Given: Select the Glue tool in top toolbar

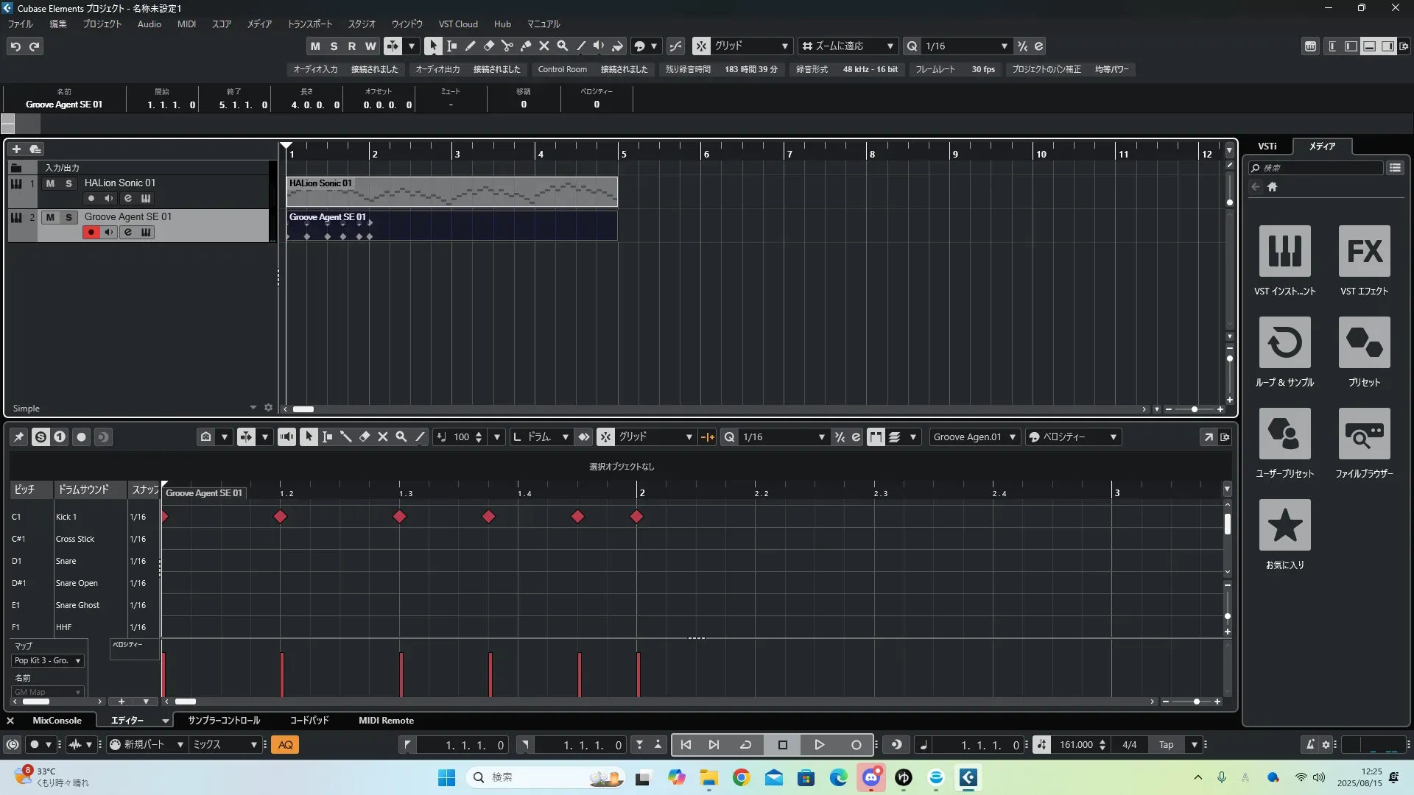Looking at the screenshot, I should [x=525, y=46].
